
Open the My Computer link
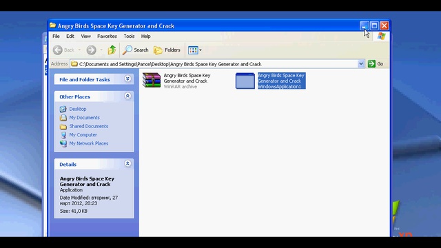pos(83,135)
